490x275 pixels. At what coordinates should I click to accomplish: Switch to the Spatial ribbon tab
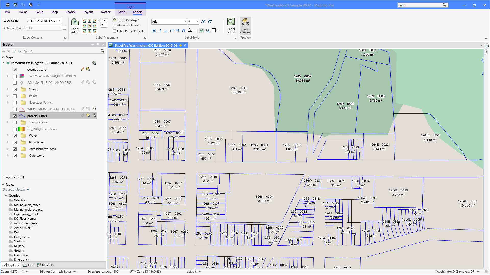point(70,12)
